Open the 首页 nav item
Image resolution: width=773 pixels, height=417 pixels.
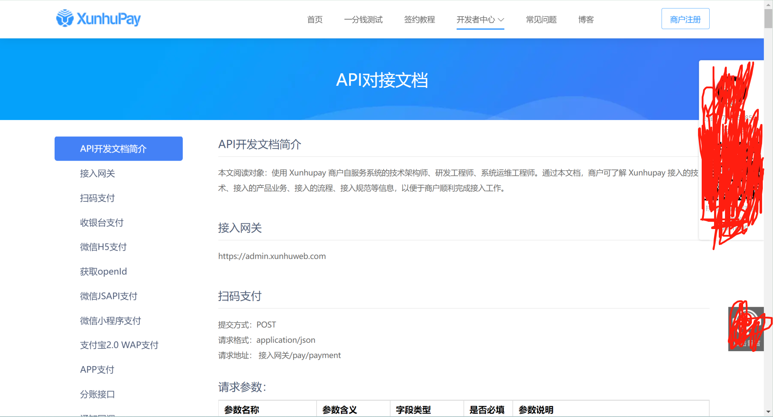pos(315,20)
